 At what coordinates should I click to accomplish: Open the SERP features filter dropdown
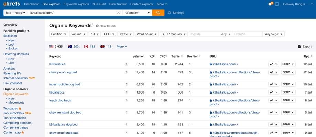click(174, 34)
